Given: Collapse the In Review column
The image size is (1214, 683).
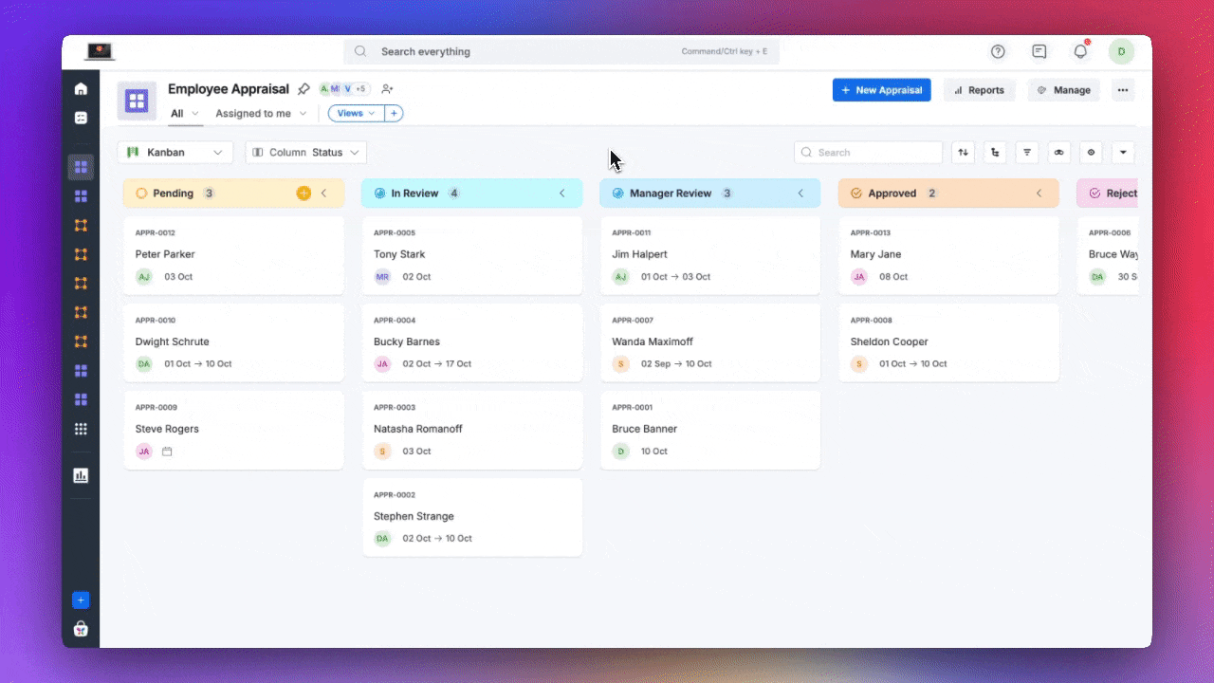Looking at the screenshot, I should click(x=561, y=194).
